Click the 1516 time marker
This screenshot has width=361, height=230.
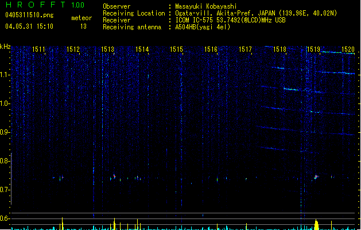[211, 49]
